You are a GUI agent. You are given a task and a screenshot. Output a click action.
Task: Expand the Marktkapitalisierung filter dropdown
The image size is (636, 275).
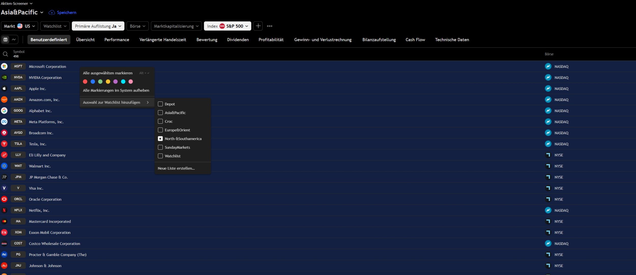click(x=176, y=26)
